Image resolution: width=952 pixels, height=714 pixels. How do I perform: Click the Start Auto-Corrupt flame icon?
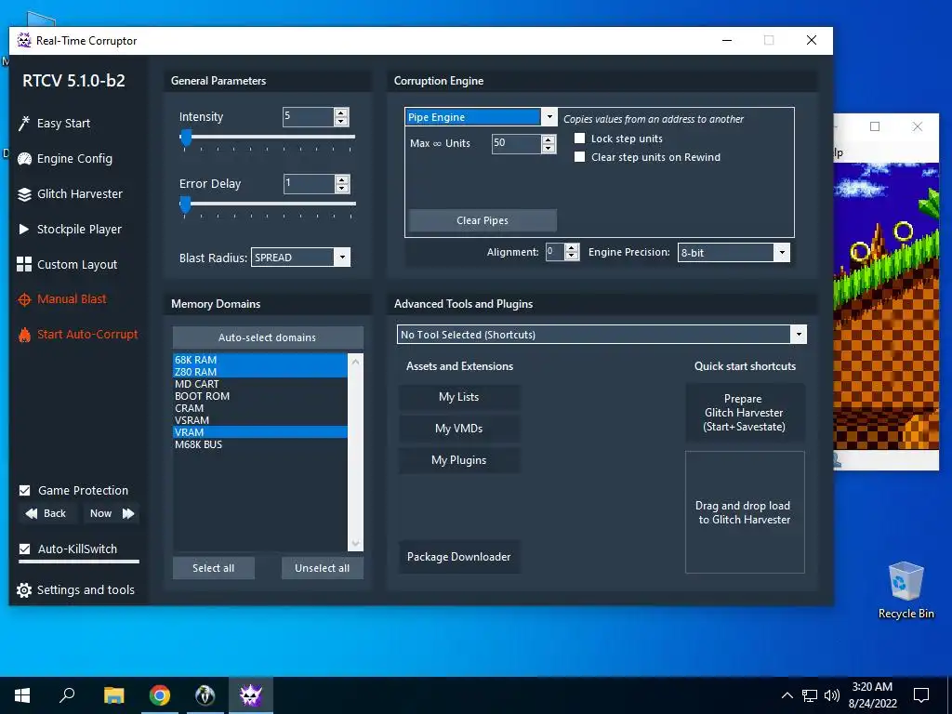coord(24,335)
